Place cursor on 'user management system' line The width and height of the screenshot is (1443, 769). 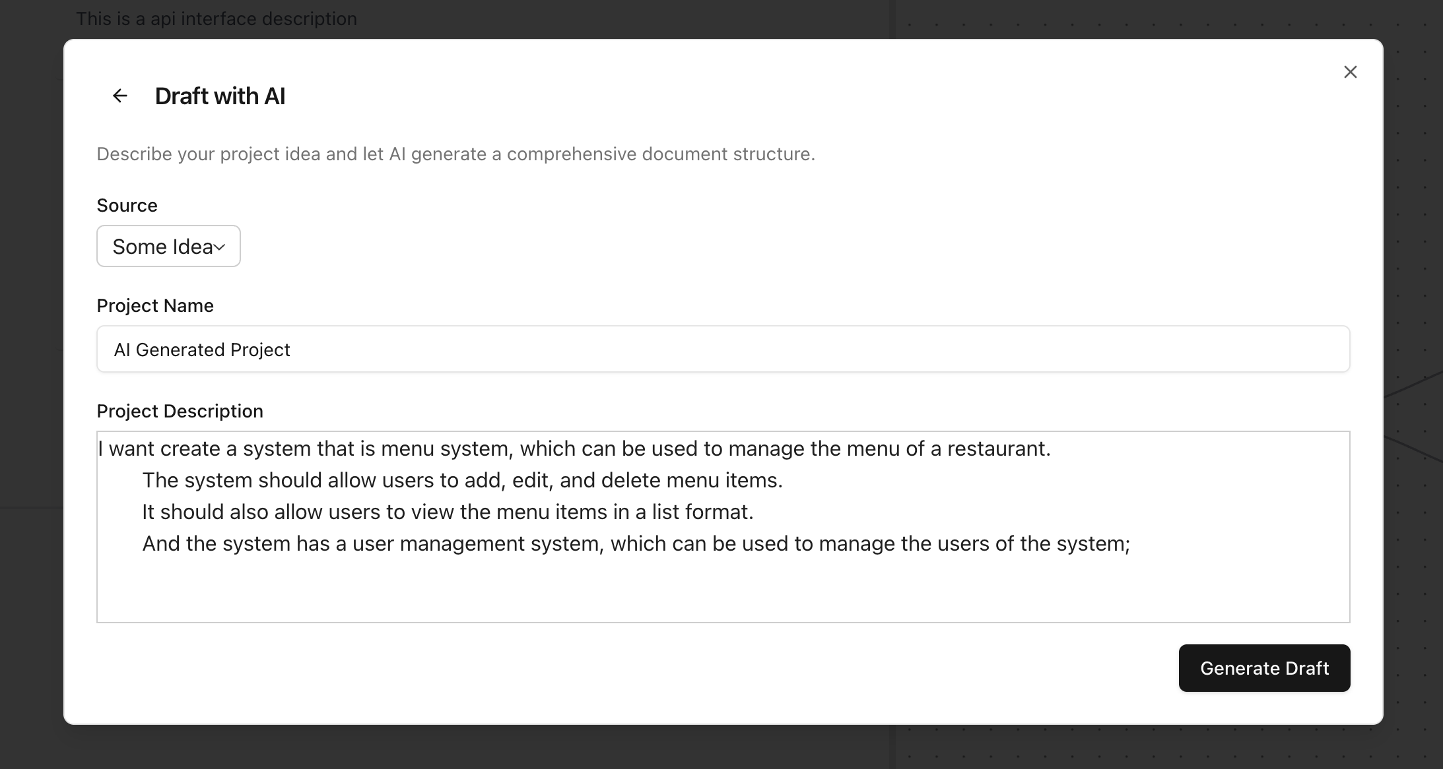pyautogui.click(x=636, y=543)
